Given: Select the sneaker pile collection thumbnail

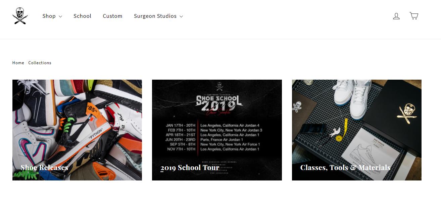Looking at the screenshot, I should [x=77, y=130].
